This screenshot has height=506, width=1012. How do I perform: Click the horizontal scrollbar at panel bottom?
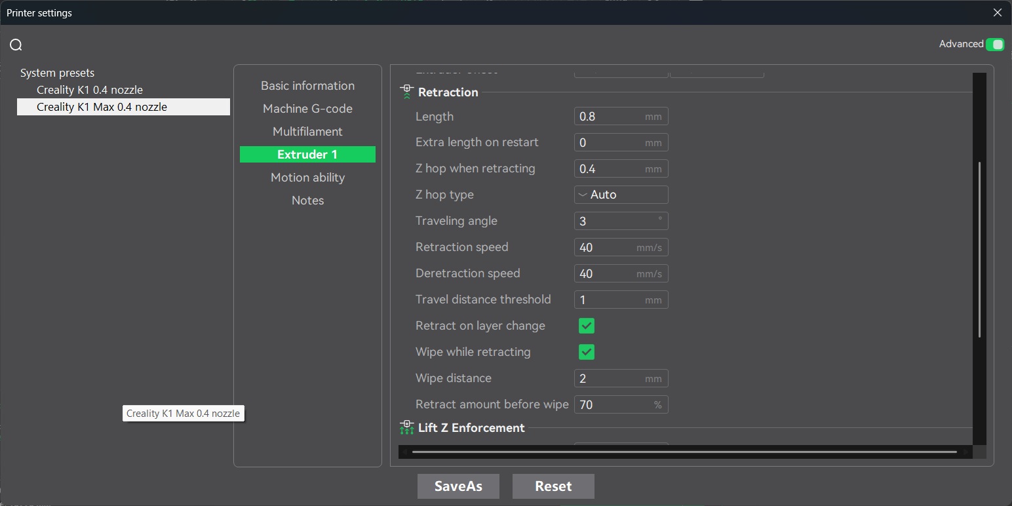point(684,452)
